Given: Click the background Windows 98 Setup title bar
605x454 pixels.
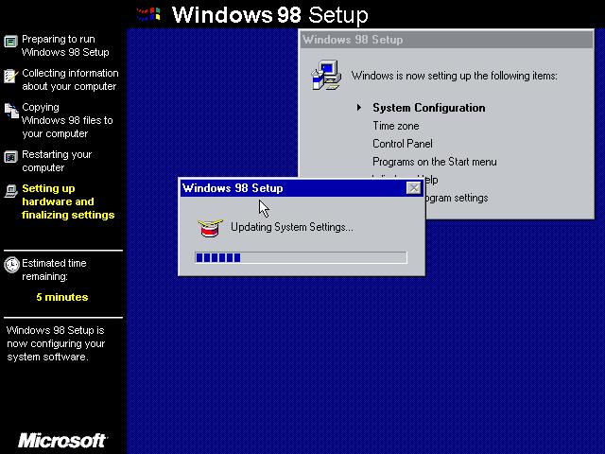Looking at the screenshot, I should 446,40.
